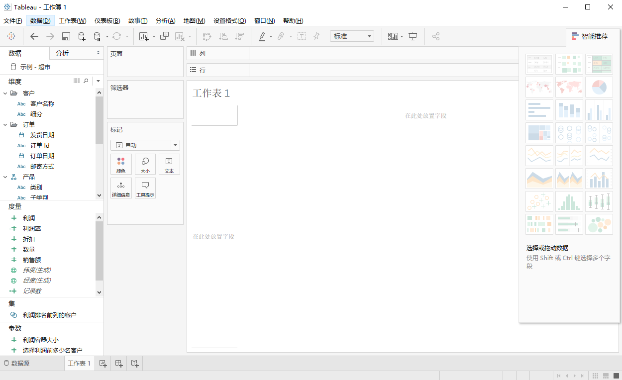Select the 利润排名前列的客户 set
Screen dimensions: 622x380
click(x=50, y=315)
